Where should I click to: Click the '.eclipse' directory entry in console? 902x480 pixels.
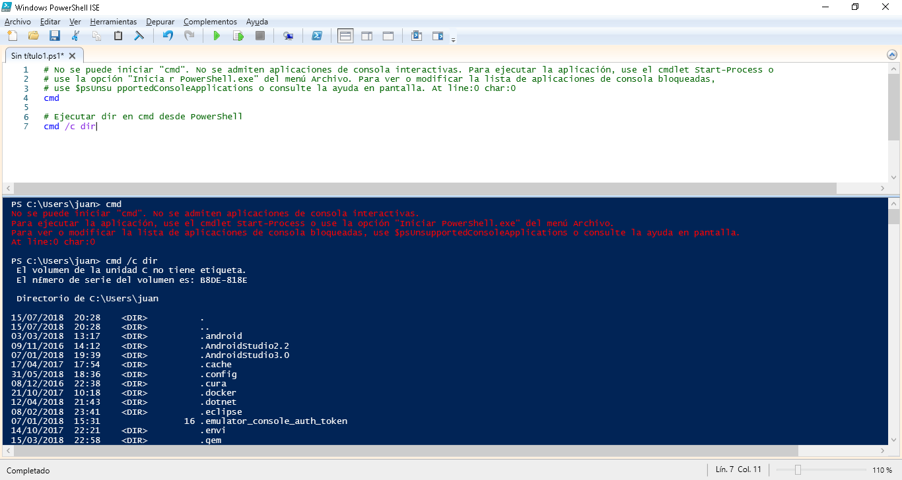pyautogui.click(x=221, y=411)
